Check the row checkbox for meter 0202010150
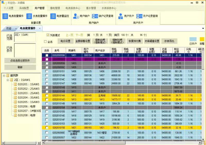206x145 pixels. 47,127
